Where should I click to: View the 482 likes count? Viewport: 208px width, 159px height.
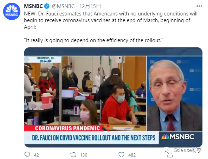132,155
